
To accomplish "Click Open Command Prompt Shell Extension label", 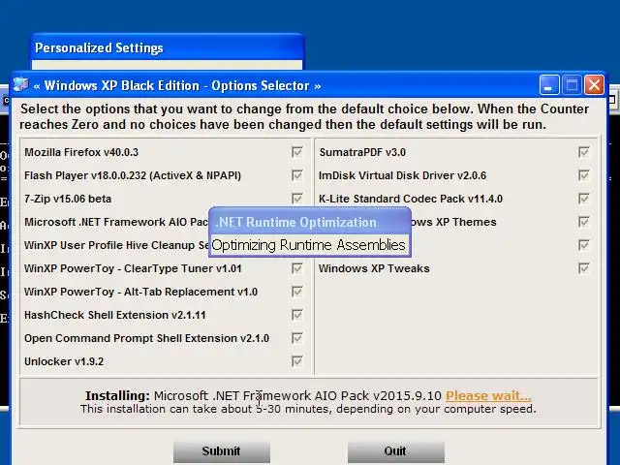I will click(146, 338).
